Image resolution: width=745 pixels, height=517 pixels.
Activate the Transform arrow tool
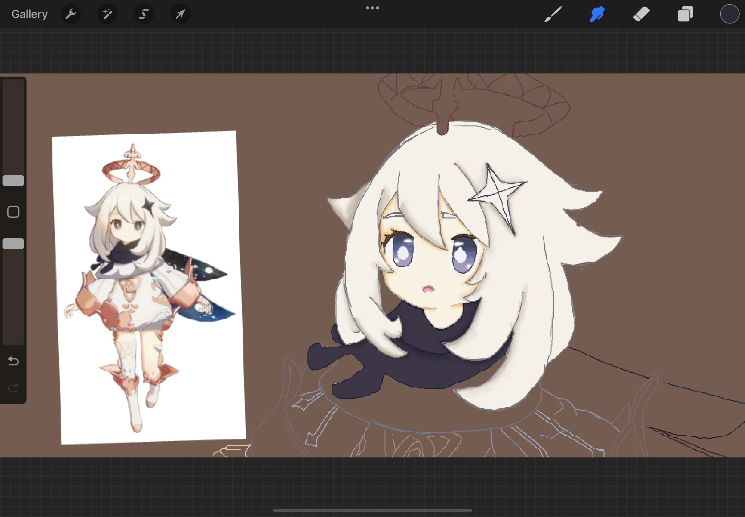(x=180, y=14)
